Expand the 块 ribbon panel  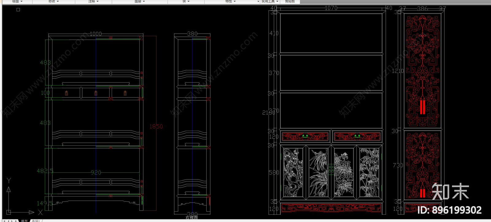[x=186, y=2]
